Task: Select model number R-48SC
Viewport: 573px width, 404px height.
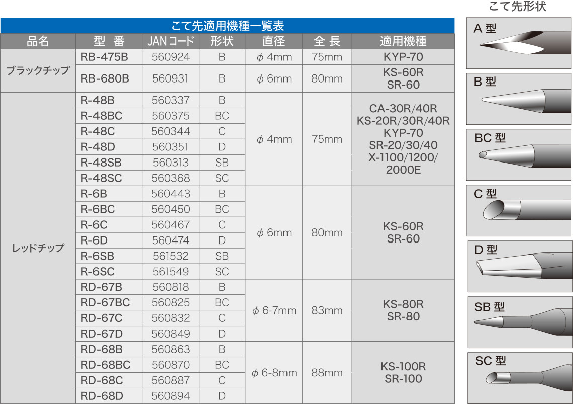Action: point(101,178)
